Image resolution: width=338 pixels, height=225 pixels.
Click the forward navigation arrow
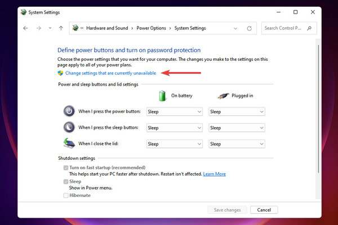point(38,28)
